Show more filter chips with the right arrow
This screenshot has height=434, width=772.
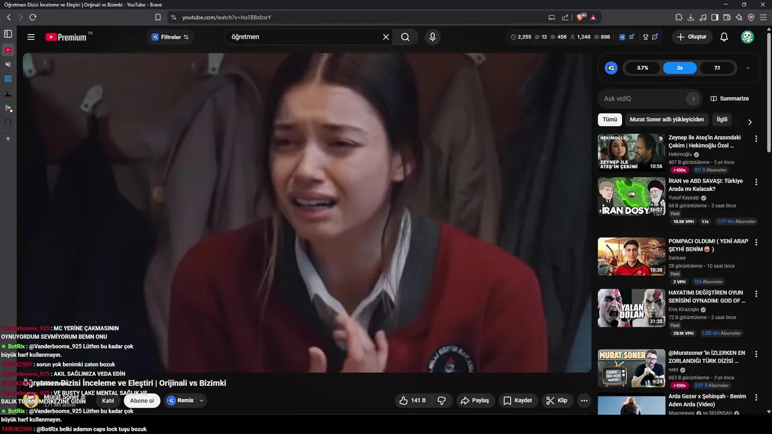point(750,122)
